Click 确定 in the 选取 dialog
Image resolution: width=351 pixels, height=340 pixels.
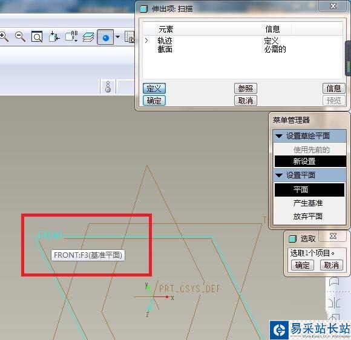click(302, 265)
